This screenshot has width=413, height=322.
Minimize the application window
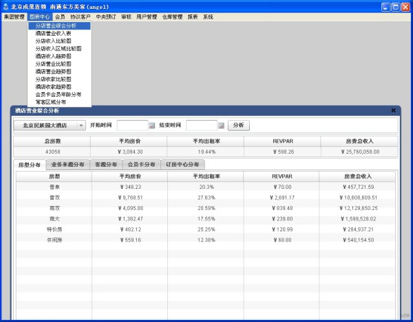tap(385, 7)
